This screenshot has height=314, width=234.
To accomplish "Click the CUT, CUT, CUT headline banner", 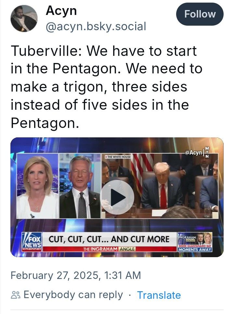I will click(109, 239).
